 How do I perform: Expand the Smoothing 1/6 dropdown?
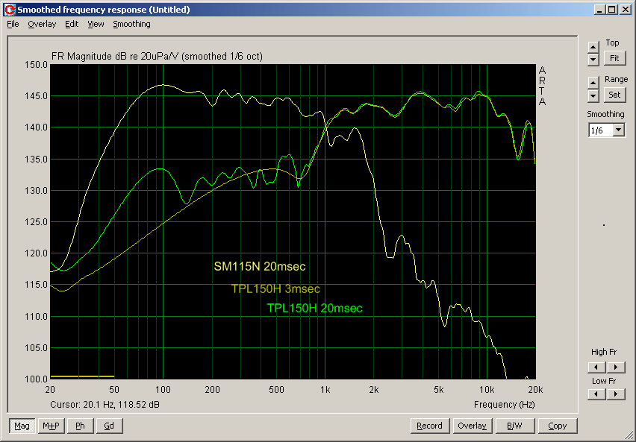[619, 130]
